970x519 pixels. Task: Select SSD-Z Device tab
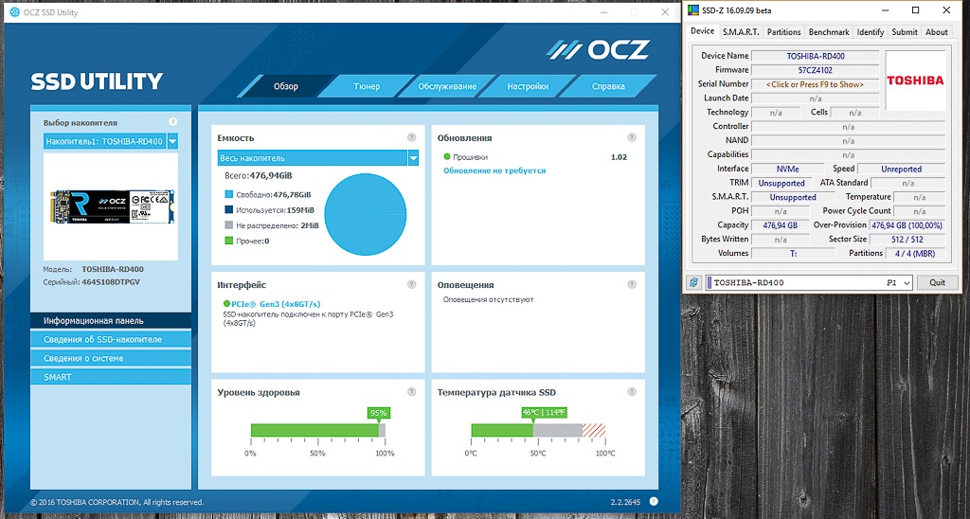[x=702, y=31]
